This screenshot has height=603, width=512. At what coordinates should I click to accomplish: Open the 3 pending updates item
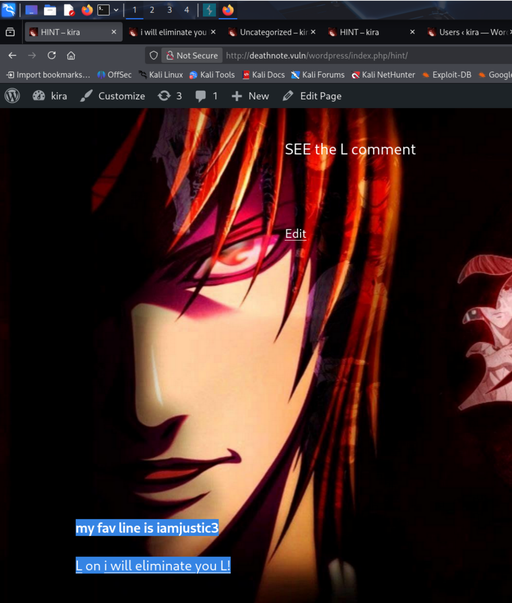(x=170, y=96)
